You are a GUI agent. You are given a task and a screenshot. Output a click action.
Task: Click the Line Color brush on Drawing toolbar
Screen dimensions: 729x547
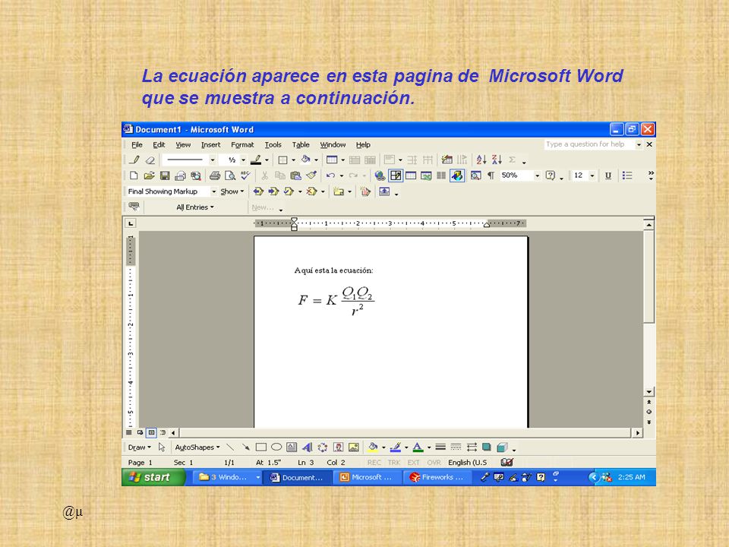[395, 447]
